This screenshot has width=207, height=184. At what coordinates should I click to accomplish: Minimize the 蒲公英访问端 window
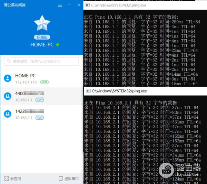(x=70, y=5)
